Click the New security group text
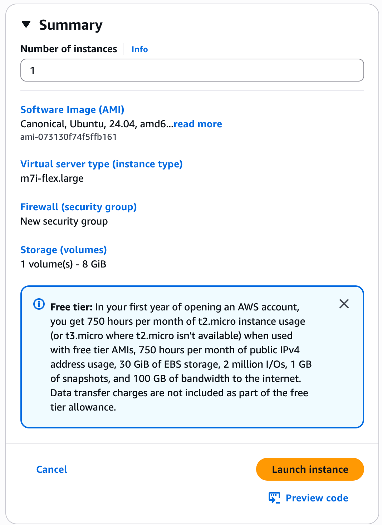This screenshot has height=525, width=382. coord(64,221)
